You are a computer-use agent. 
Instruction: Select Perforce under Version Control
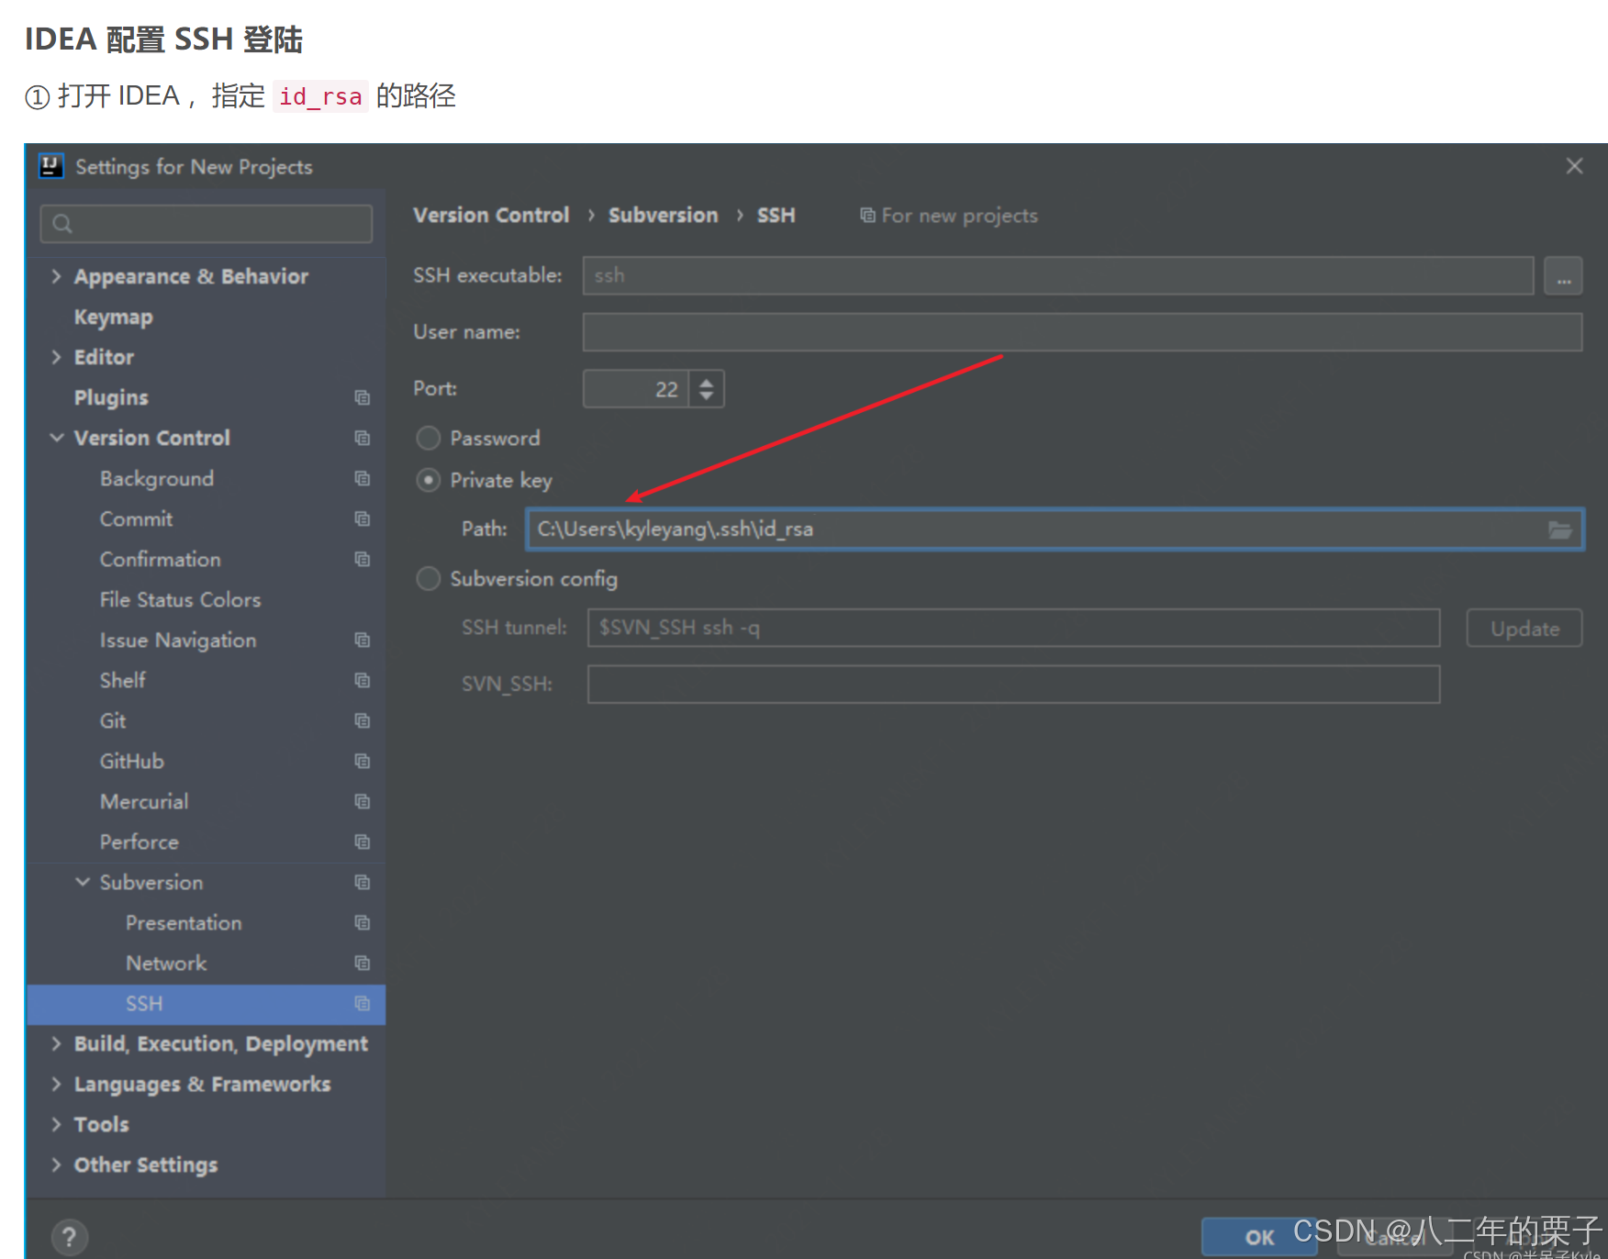(x=140, y=841)
